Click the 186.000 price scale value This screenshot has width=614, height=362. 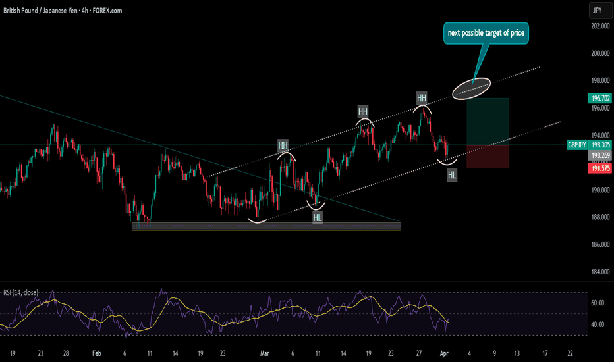(600, 244)
